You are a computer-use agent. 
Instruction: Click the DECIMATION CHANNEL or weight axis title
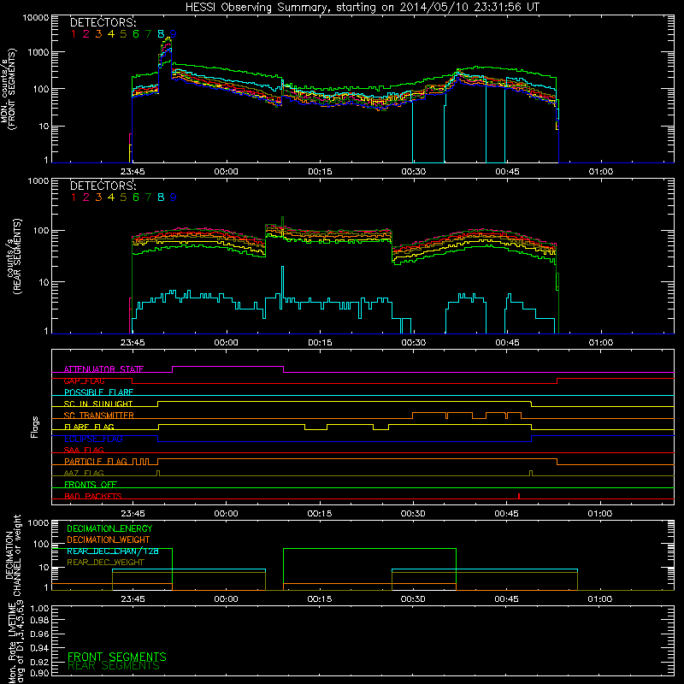[x=13, y=555]
